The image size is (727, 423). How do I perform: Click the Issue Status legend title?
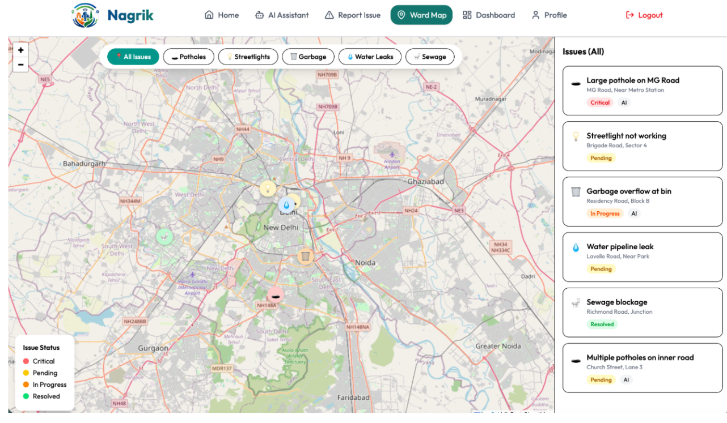pos(41,348)
